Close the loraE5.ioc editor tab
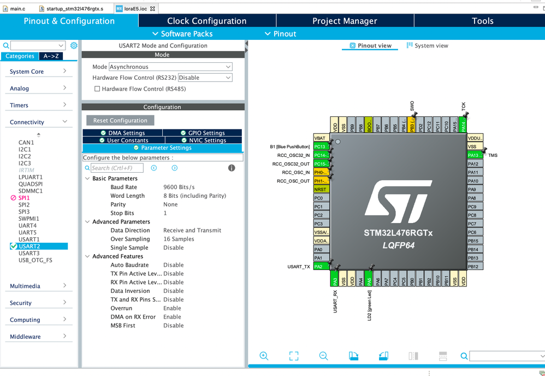 (x=152, y=9)
